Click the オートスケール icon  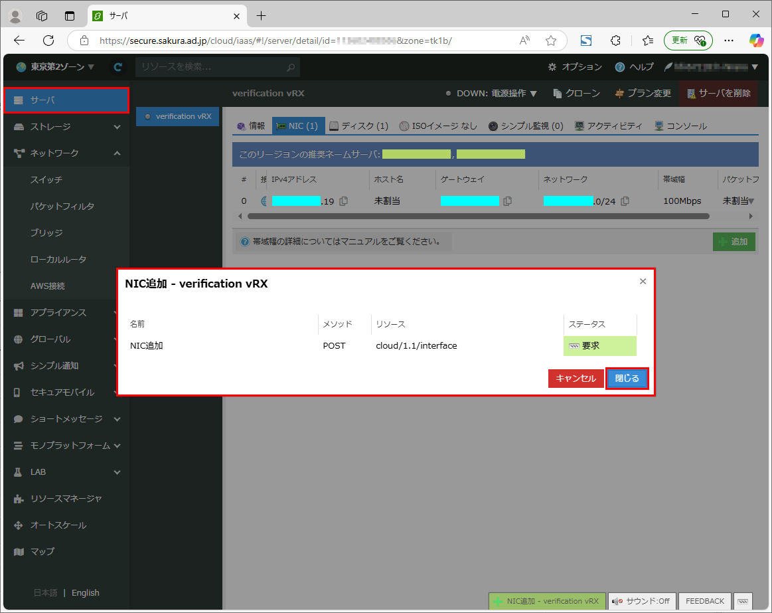tap(18, 525)
